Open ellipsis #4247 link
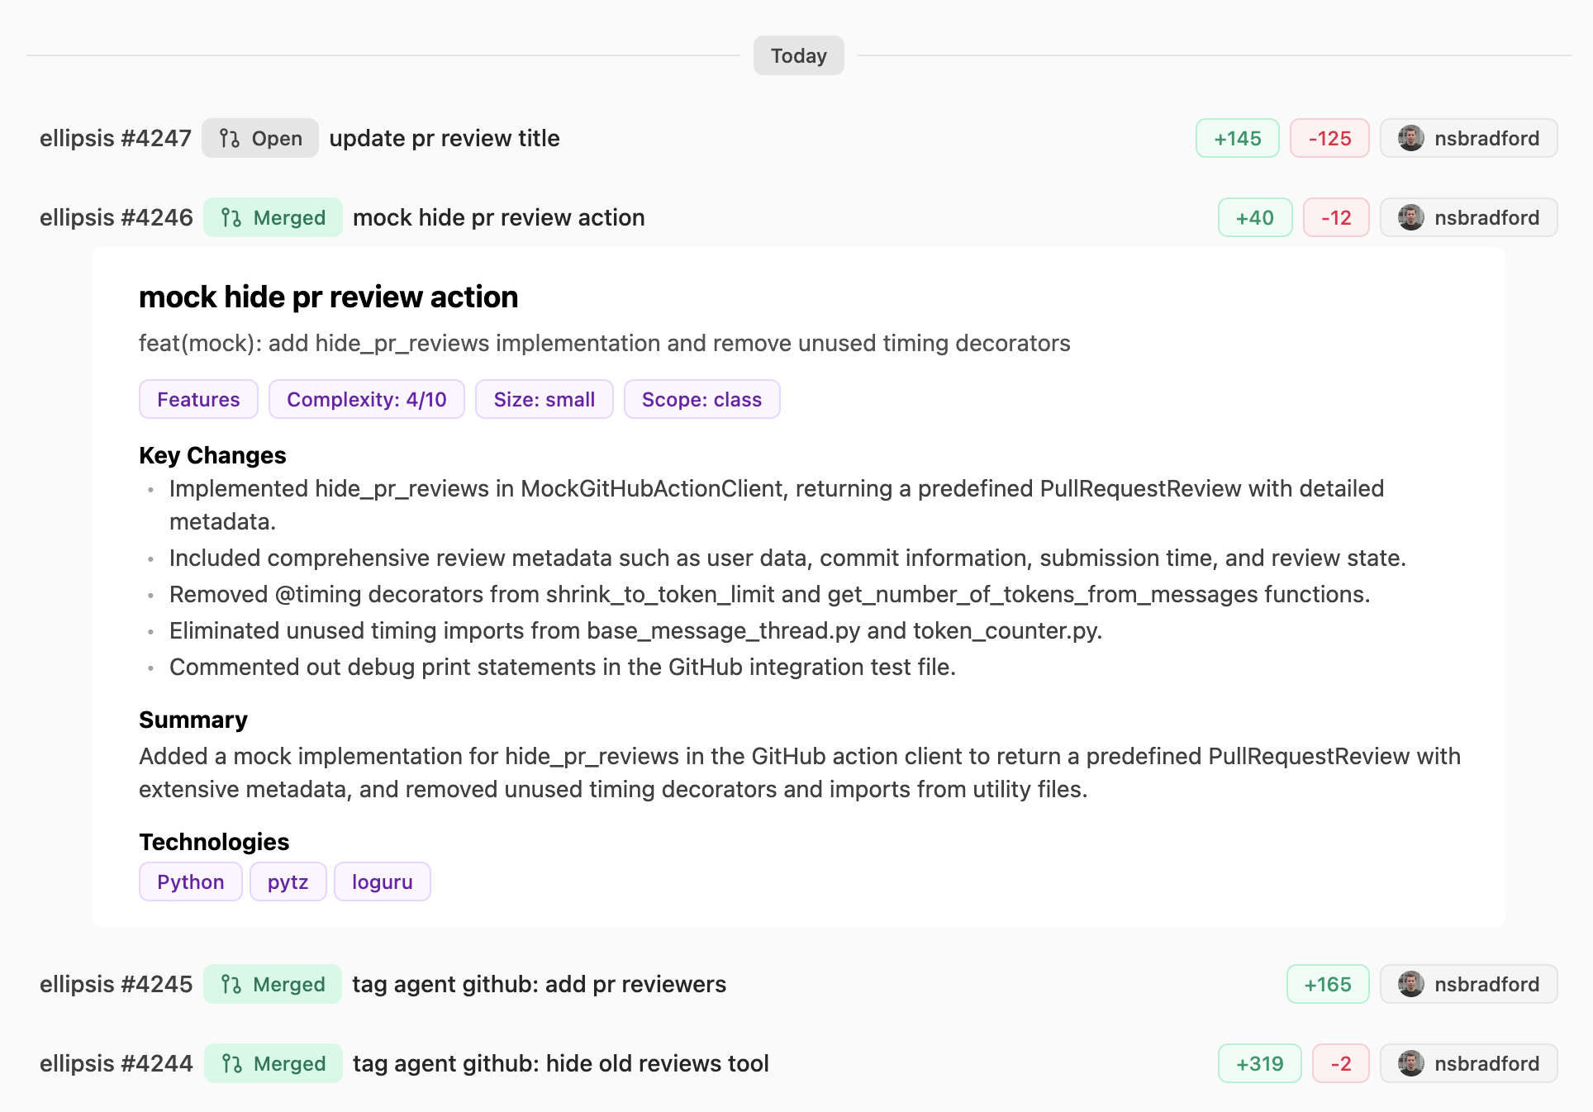The width and height of the screenshot is (1593, 1112). tap(116, 138)
